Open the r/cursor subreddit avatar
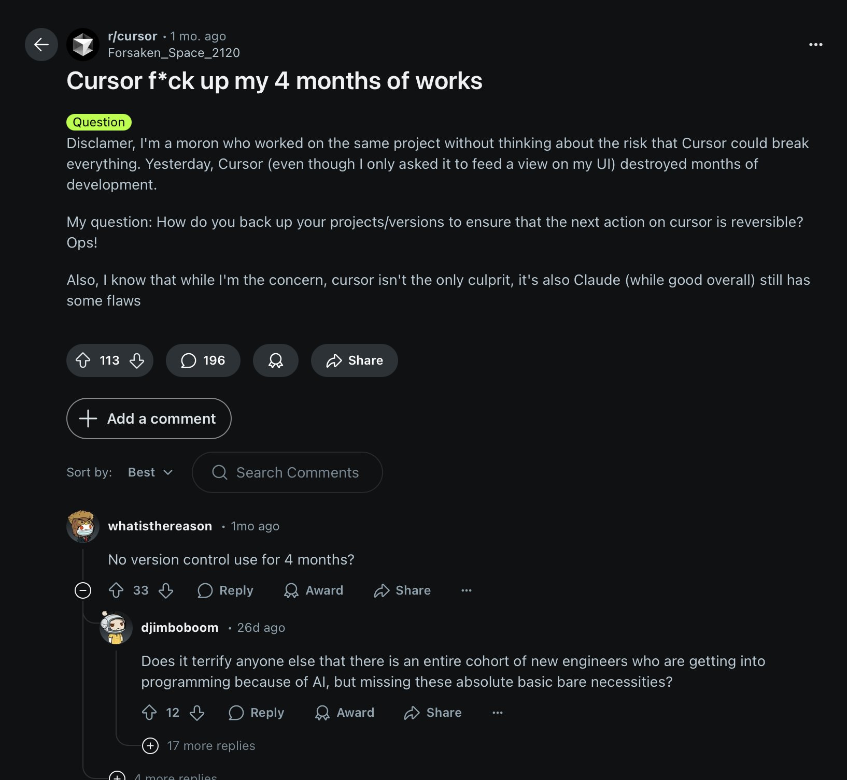The height and width of the screenshot is (780, 847). pyautogui.click(x=83, y=45)
